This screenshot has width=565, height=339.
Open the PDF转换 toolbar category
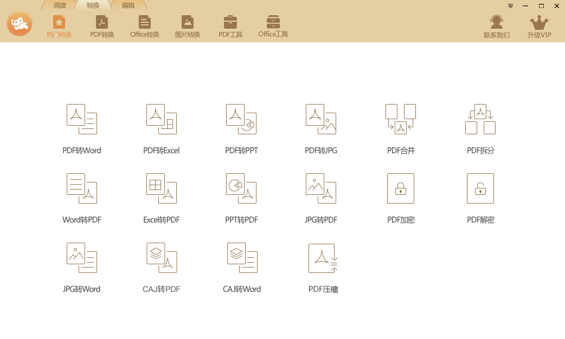coord(102,27)
